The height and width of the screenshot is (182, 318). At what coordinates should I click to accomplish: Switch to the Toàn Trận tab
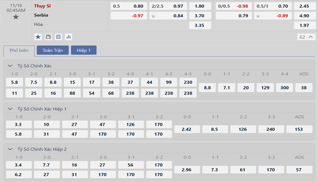tap(52, 50)
